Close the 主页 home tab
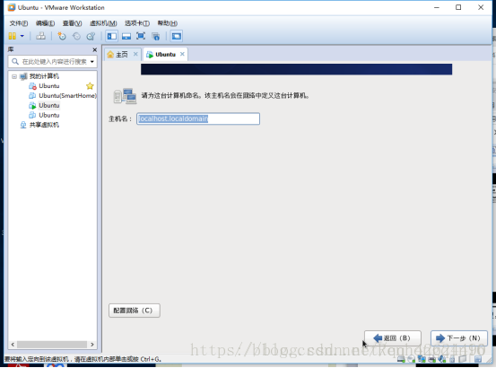This screenshot has height=368, width=496. 135,54
